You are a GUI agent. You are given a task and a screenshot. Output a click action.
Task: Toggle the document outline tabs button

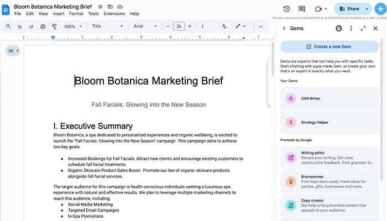[x=13, y=51]
